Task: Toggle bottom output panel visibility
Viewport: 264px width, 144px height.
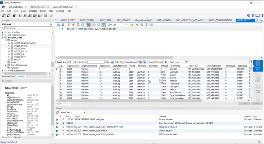Action: [258, 15]
